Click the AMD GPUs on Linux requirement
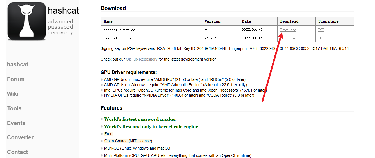The width and height of the screenshot is (375, 158). pyautogui.click(x=175, y=80)
